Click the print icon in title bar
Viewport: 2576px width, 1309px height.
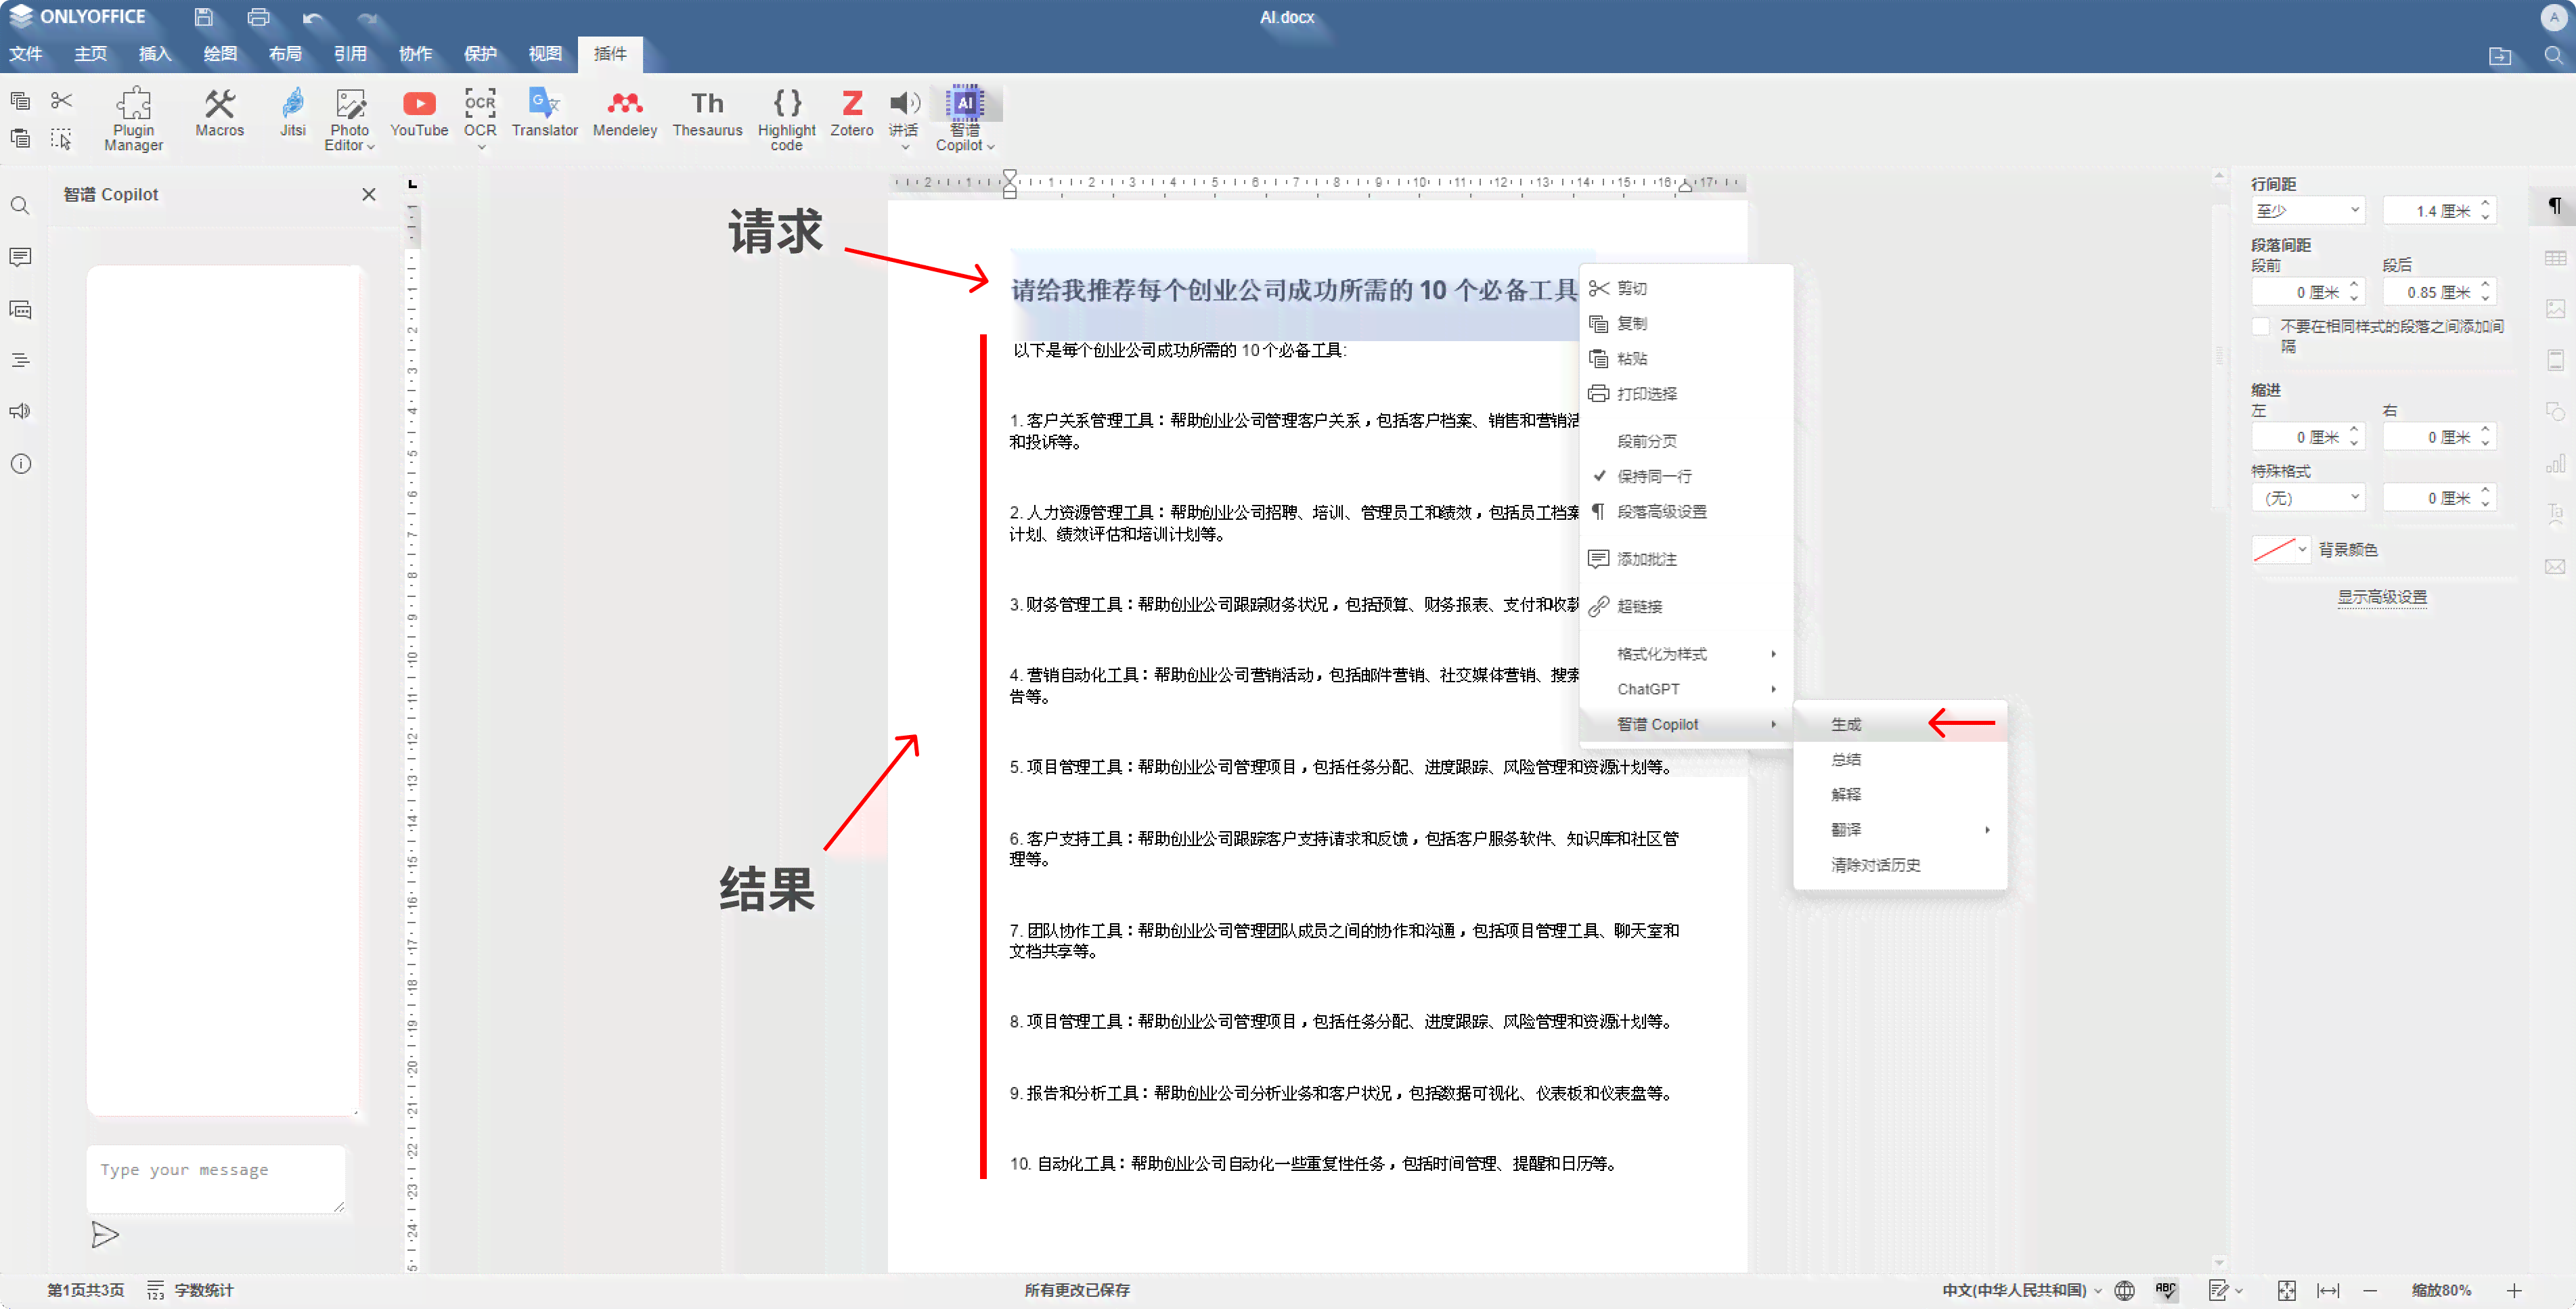tap(258, 17)
